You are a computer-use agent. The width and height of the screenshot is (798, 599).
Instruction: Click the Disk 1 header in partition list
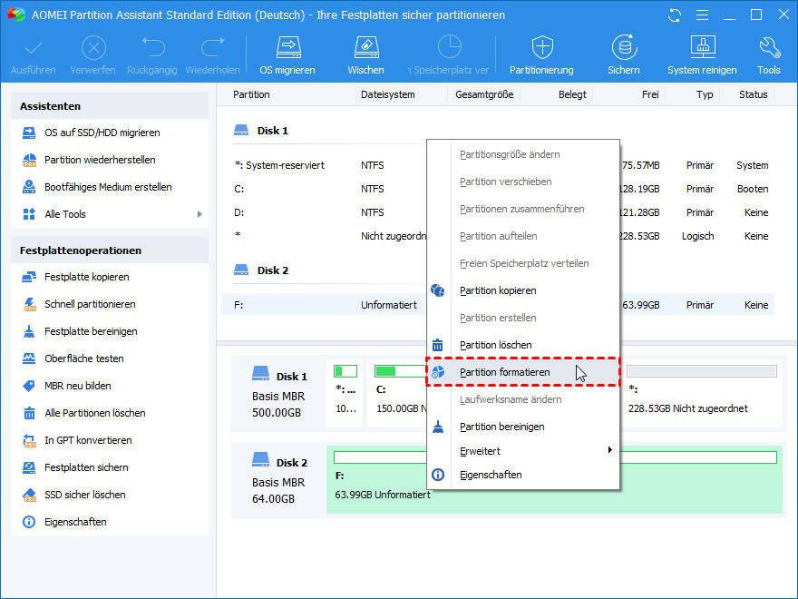point(261,131)
